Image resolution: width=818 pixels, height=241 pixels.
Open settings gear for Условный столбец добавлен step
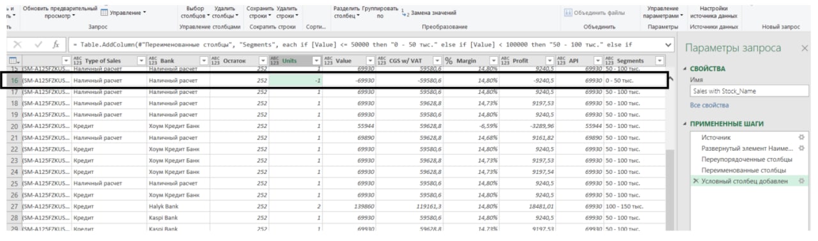click(x=802, y=182)
